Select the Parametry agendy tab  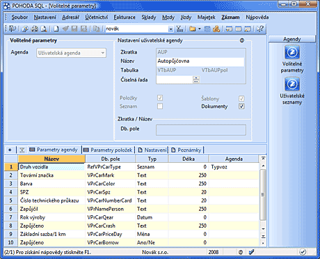click(54, 150)
